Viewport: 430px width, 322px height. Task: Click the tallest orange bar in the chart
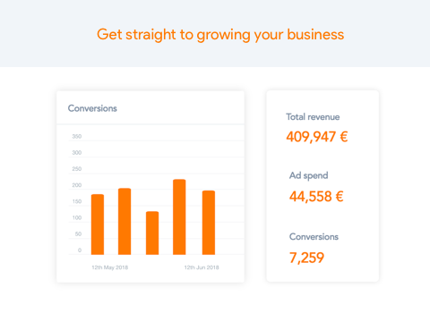coord(179,217)
